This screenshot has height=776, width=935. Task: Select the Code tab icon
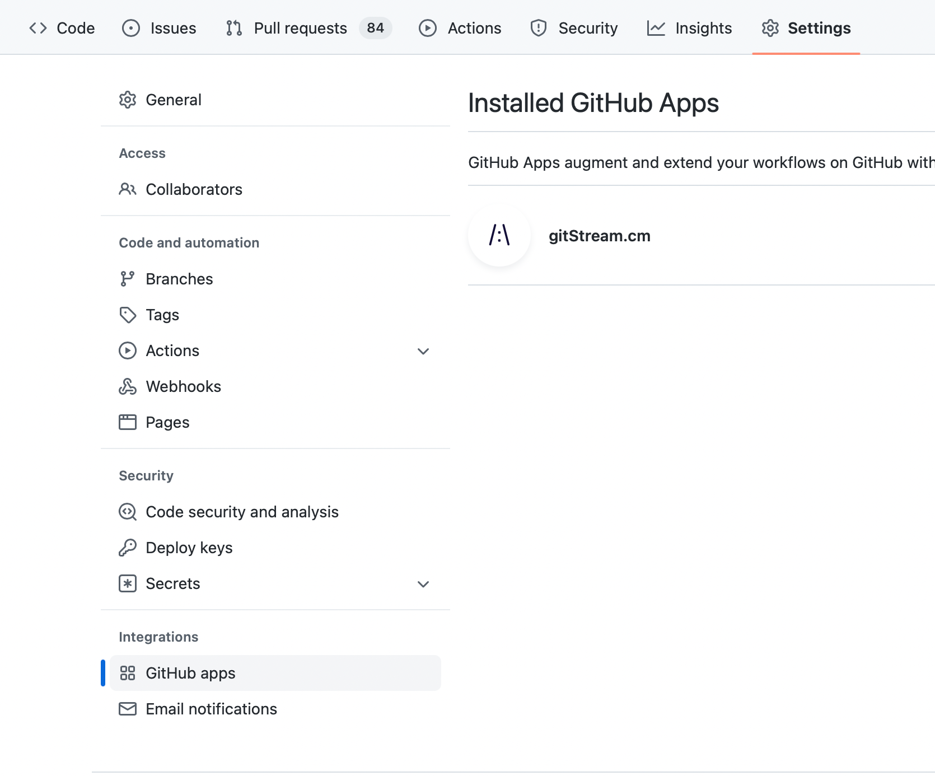pos(38,27)
